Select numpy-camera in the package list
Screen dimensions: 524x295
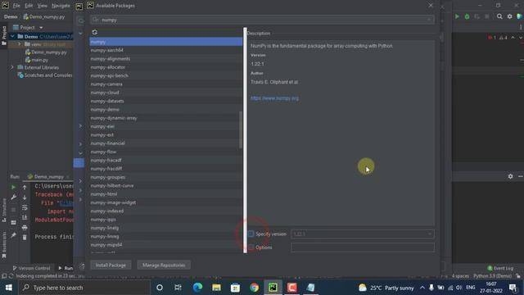166,84
